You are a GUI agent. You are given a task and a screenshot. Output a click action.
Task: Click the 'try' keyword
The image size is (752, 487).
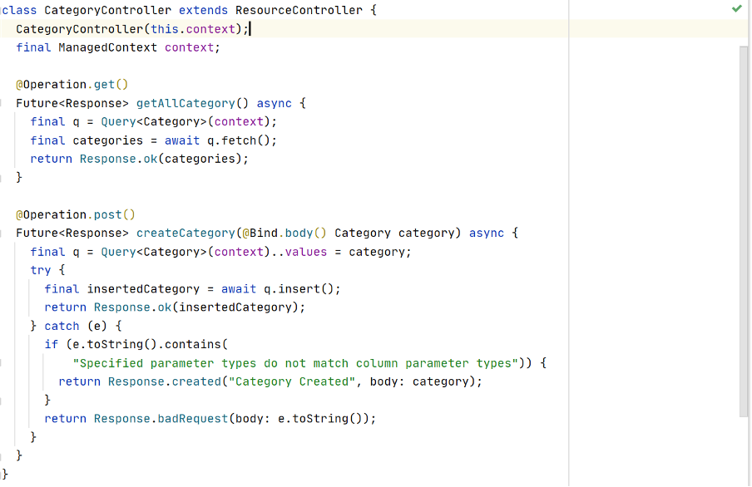pyautogui.click(x=41, y=270)
